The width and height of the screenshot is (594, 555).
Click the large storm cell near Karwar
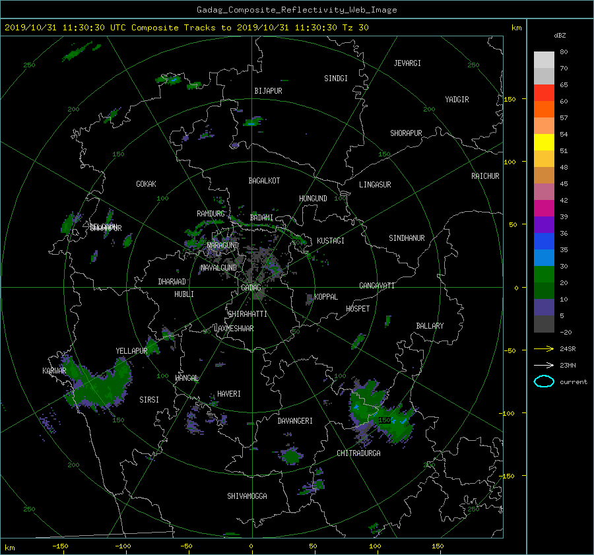coord(98,385)
